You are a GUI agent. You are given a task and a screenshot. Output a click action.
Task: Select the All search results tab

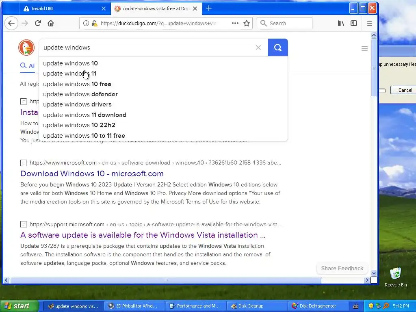28,66
